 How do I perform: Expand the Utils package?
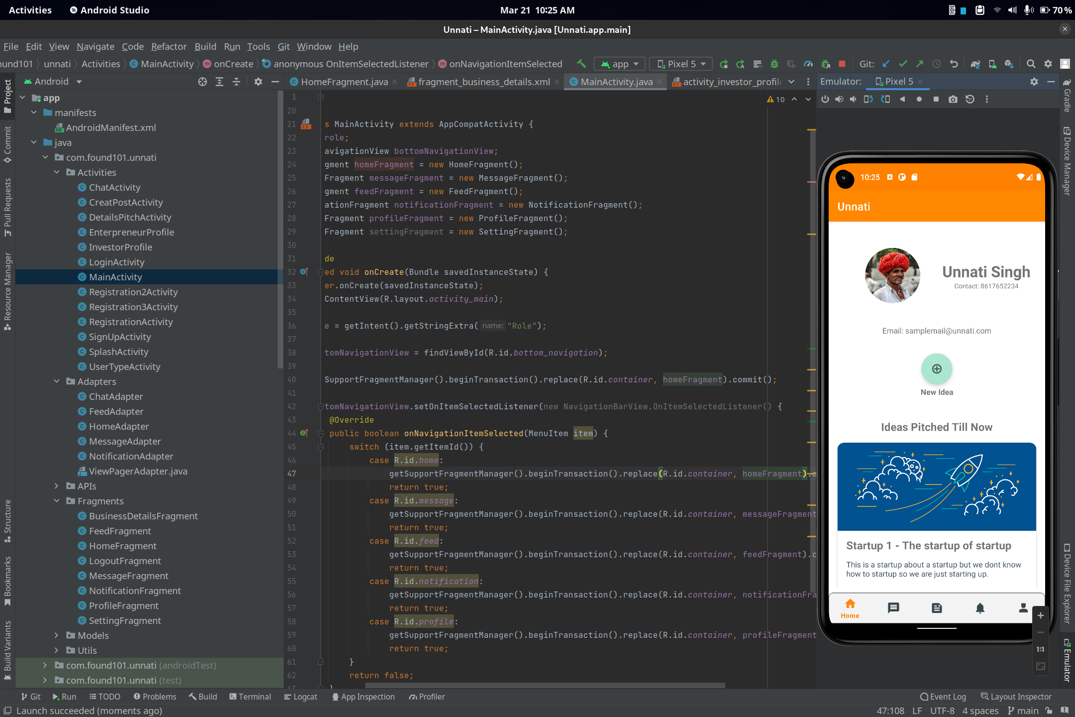[x=56, y=650]
